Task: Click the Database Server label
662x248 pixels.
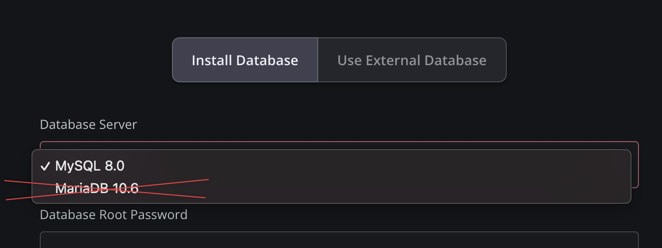Action: coord(88,124)
